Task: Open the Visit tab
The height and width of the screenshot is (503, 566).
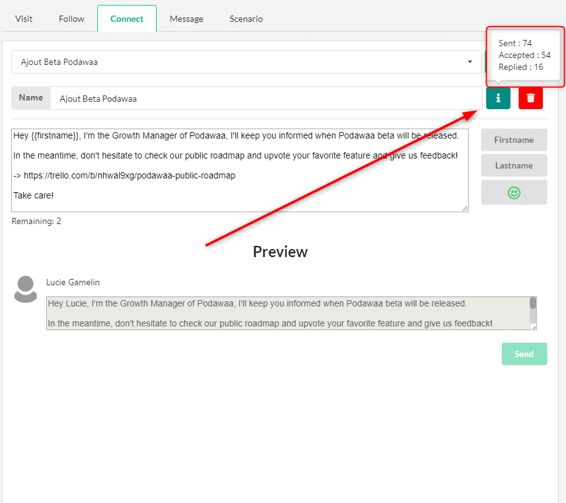Action: (x=24, y=19)
